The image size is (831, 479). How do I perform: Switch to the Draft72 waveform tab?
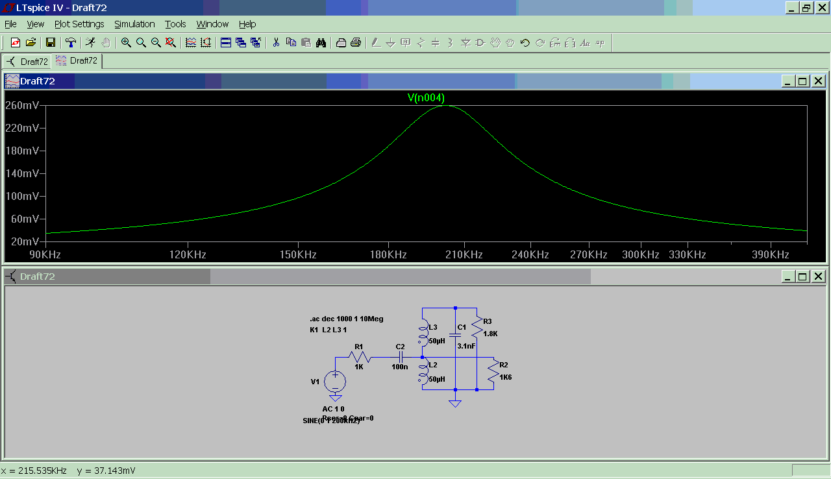tap(77, 61)
